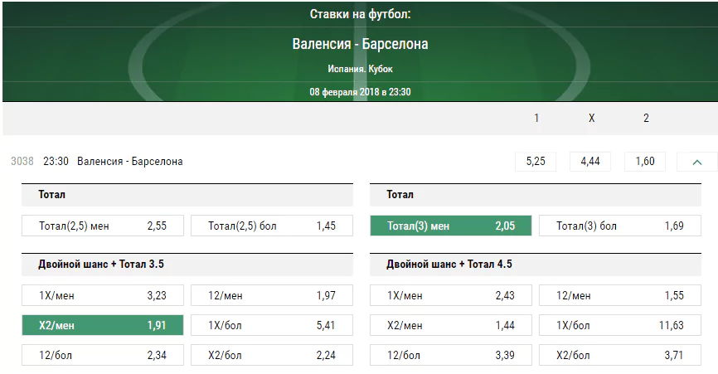Select Х2/бол odds 2,24
The height and width of the screenshot is (374, 718).
pos(272,355)
